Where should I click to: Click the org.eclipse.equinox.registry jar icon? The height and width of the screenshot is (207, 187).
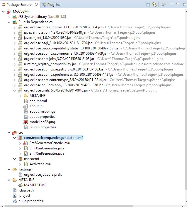[20, 70]
